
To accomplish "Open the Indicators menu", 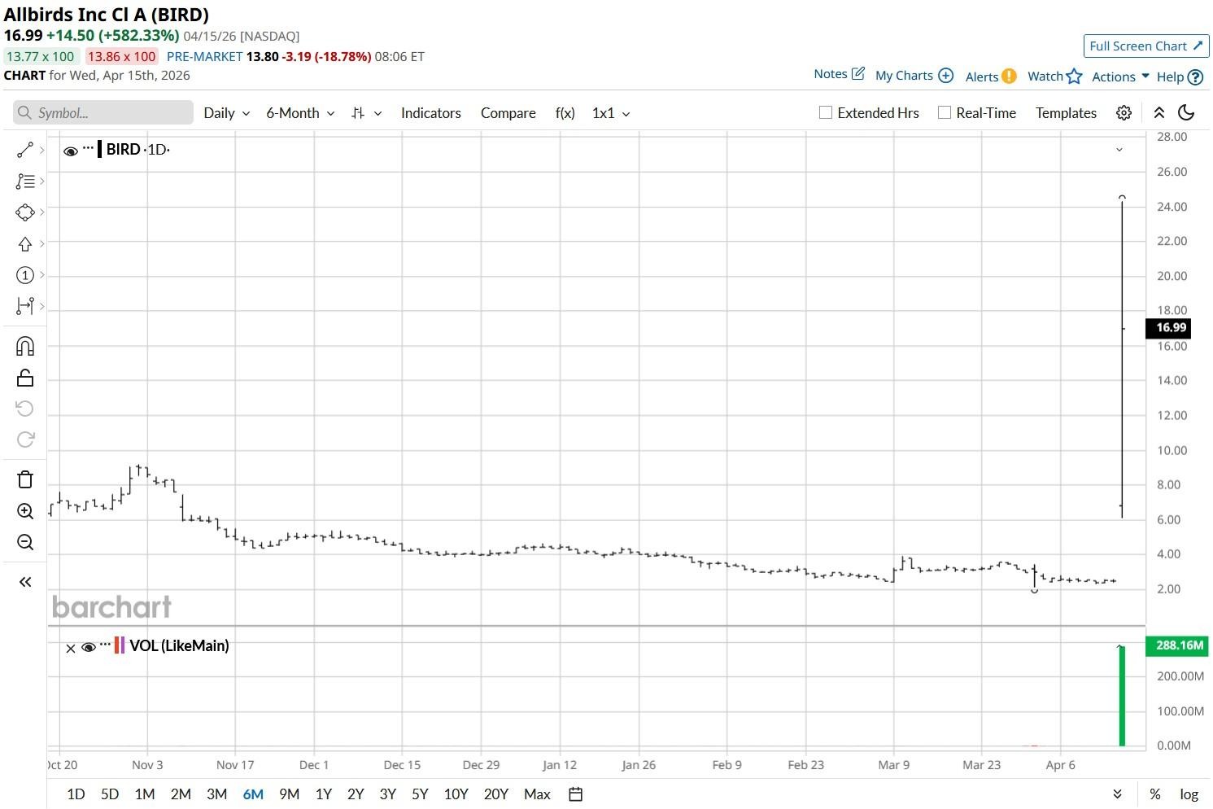I will pos(431,113).
